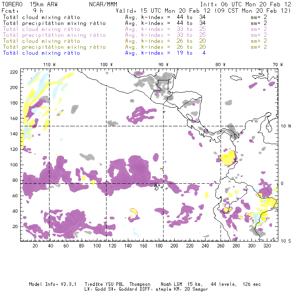Screen dimensions: 293x293
Task: Click the "100" tick on the horizontal axis
Action: [97, 246]
